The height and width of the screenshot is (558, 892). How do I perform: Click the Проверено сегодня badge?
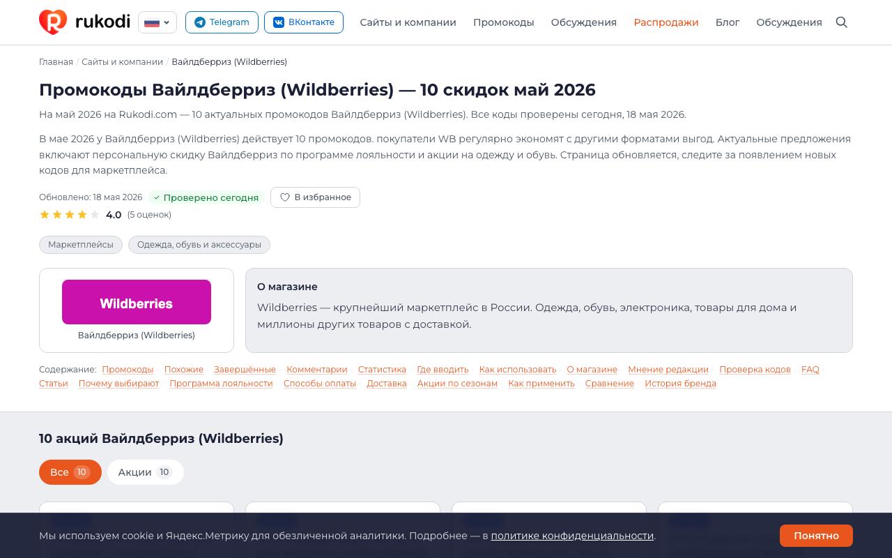click(206, 197)
